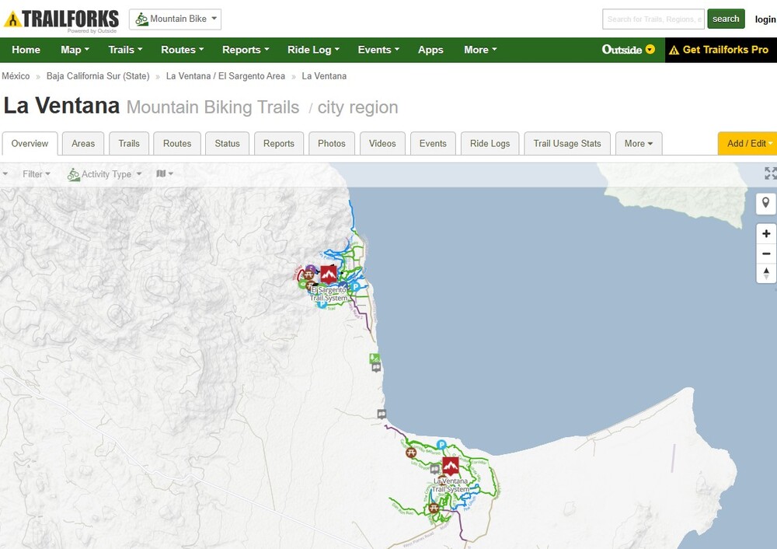Open the Mountain Bike activity selector
The width and height of the screenshot is (777, 549).
[x=175, y=19]
